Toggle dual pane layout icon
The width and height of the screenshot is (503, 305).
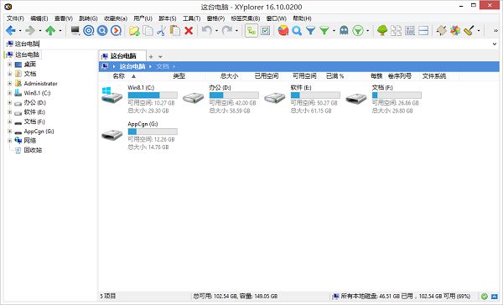pyautogui.click(x=396, y=30)
